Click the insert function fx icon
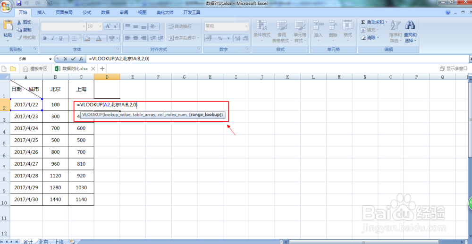The width and height of the screenshot is (472, 244). click(x=81, y=59)
